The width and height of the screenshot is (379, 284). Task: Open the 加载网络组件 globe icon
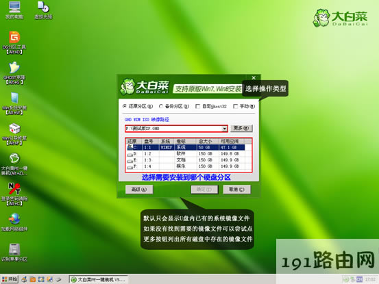14,219
